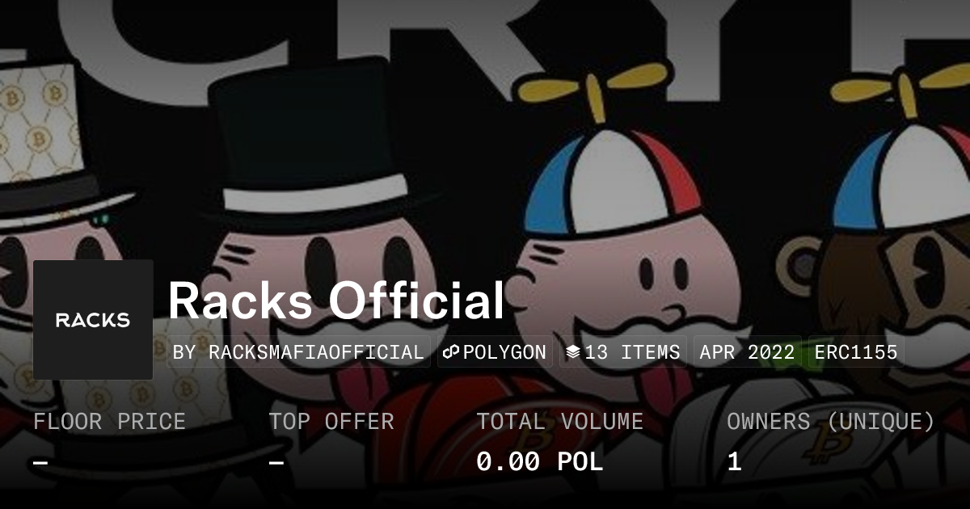Open the BY RACKSMAFIAOFFICIAL creator badge
This screenshot has width=970, height=509.
click(298, 352)
